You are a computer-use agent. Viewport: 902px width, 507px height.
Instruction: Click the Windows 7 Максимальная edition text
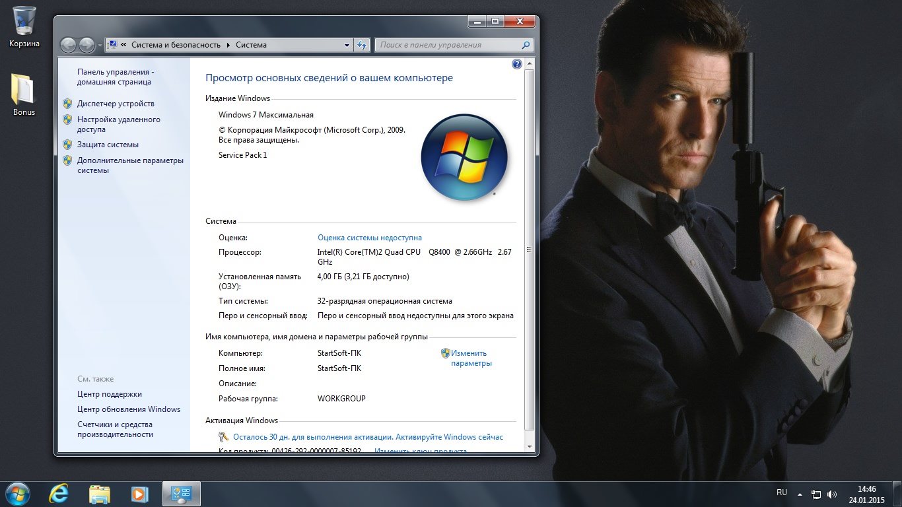tap(266, 115)
